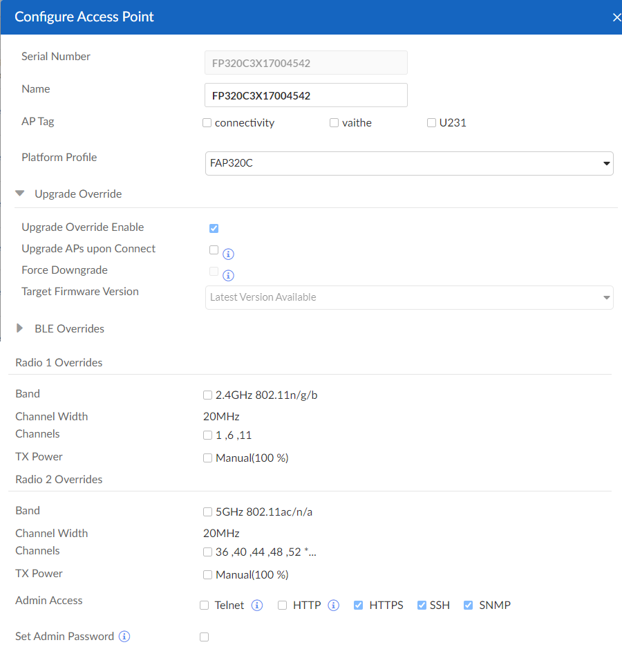Image resolution: width=622 pixels, height=647 pixels.
Task: Click inside the Name input field
Action: pos(305,95)
